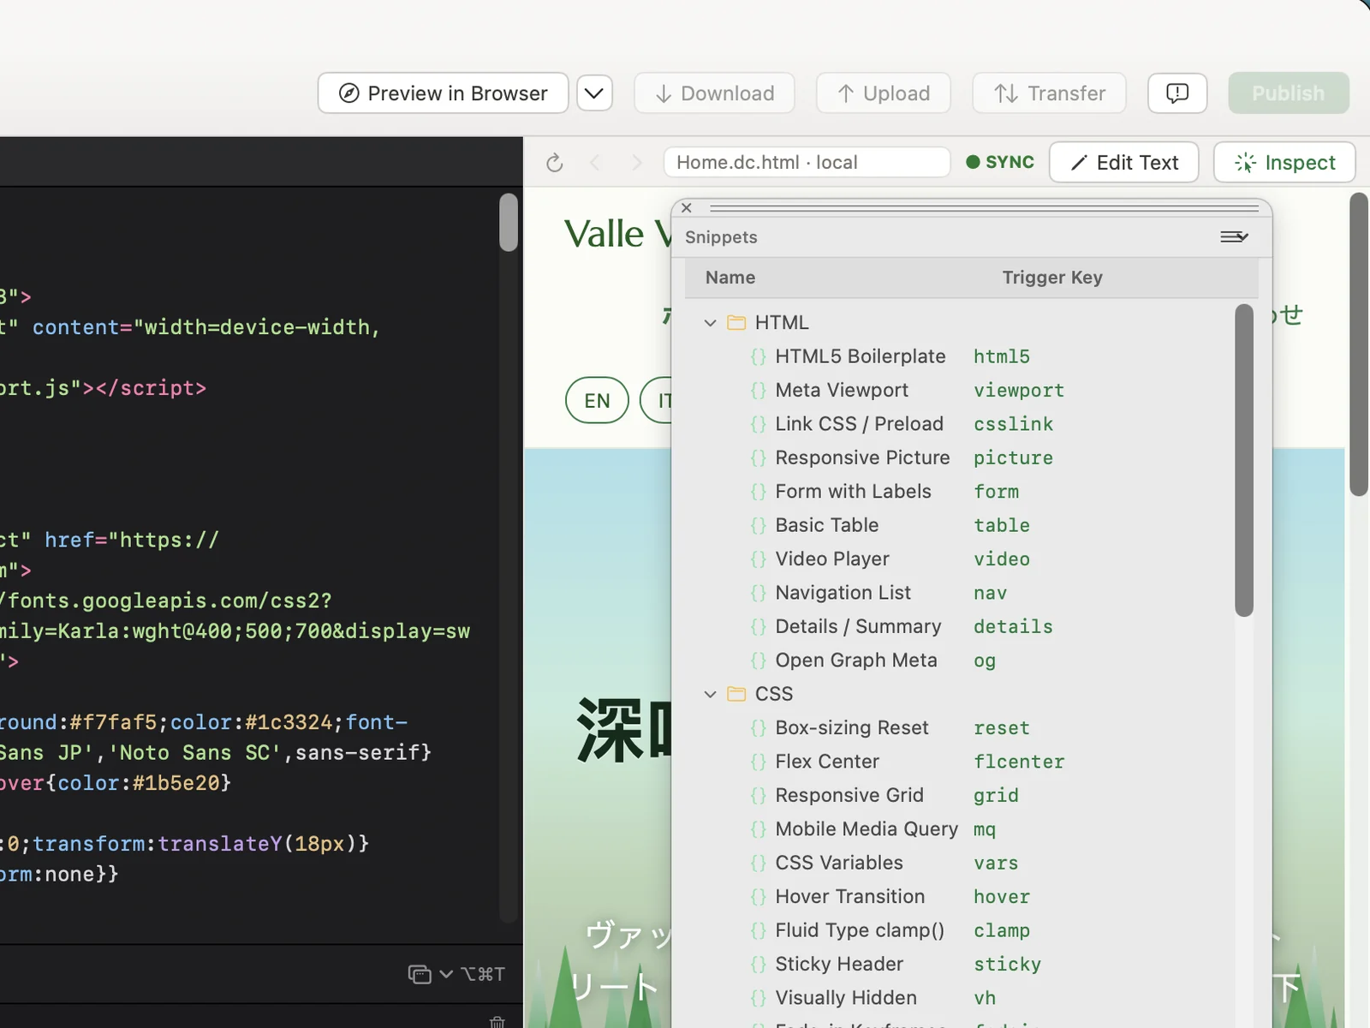The height and width of the screenshot is (1028, 1370).
Task: Select the Open Graph Meta snippet
Action: [x=959, y=660]
